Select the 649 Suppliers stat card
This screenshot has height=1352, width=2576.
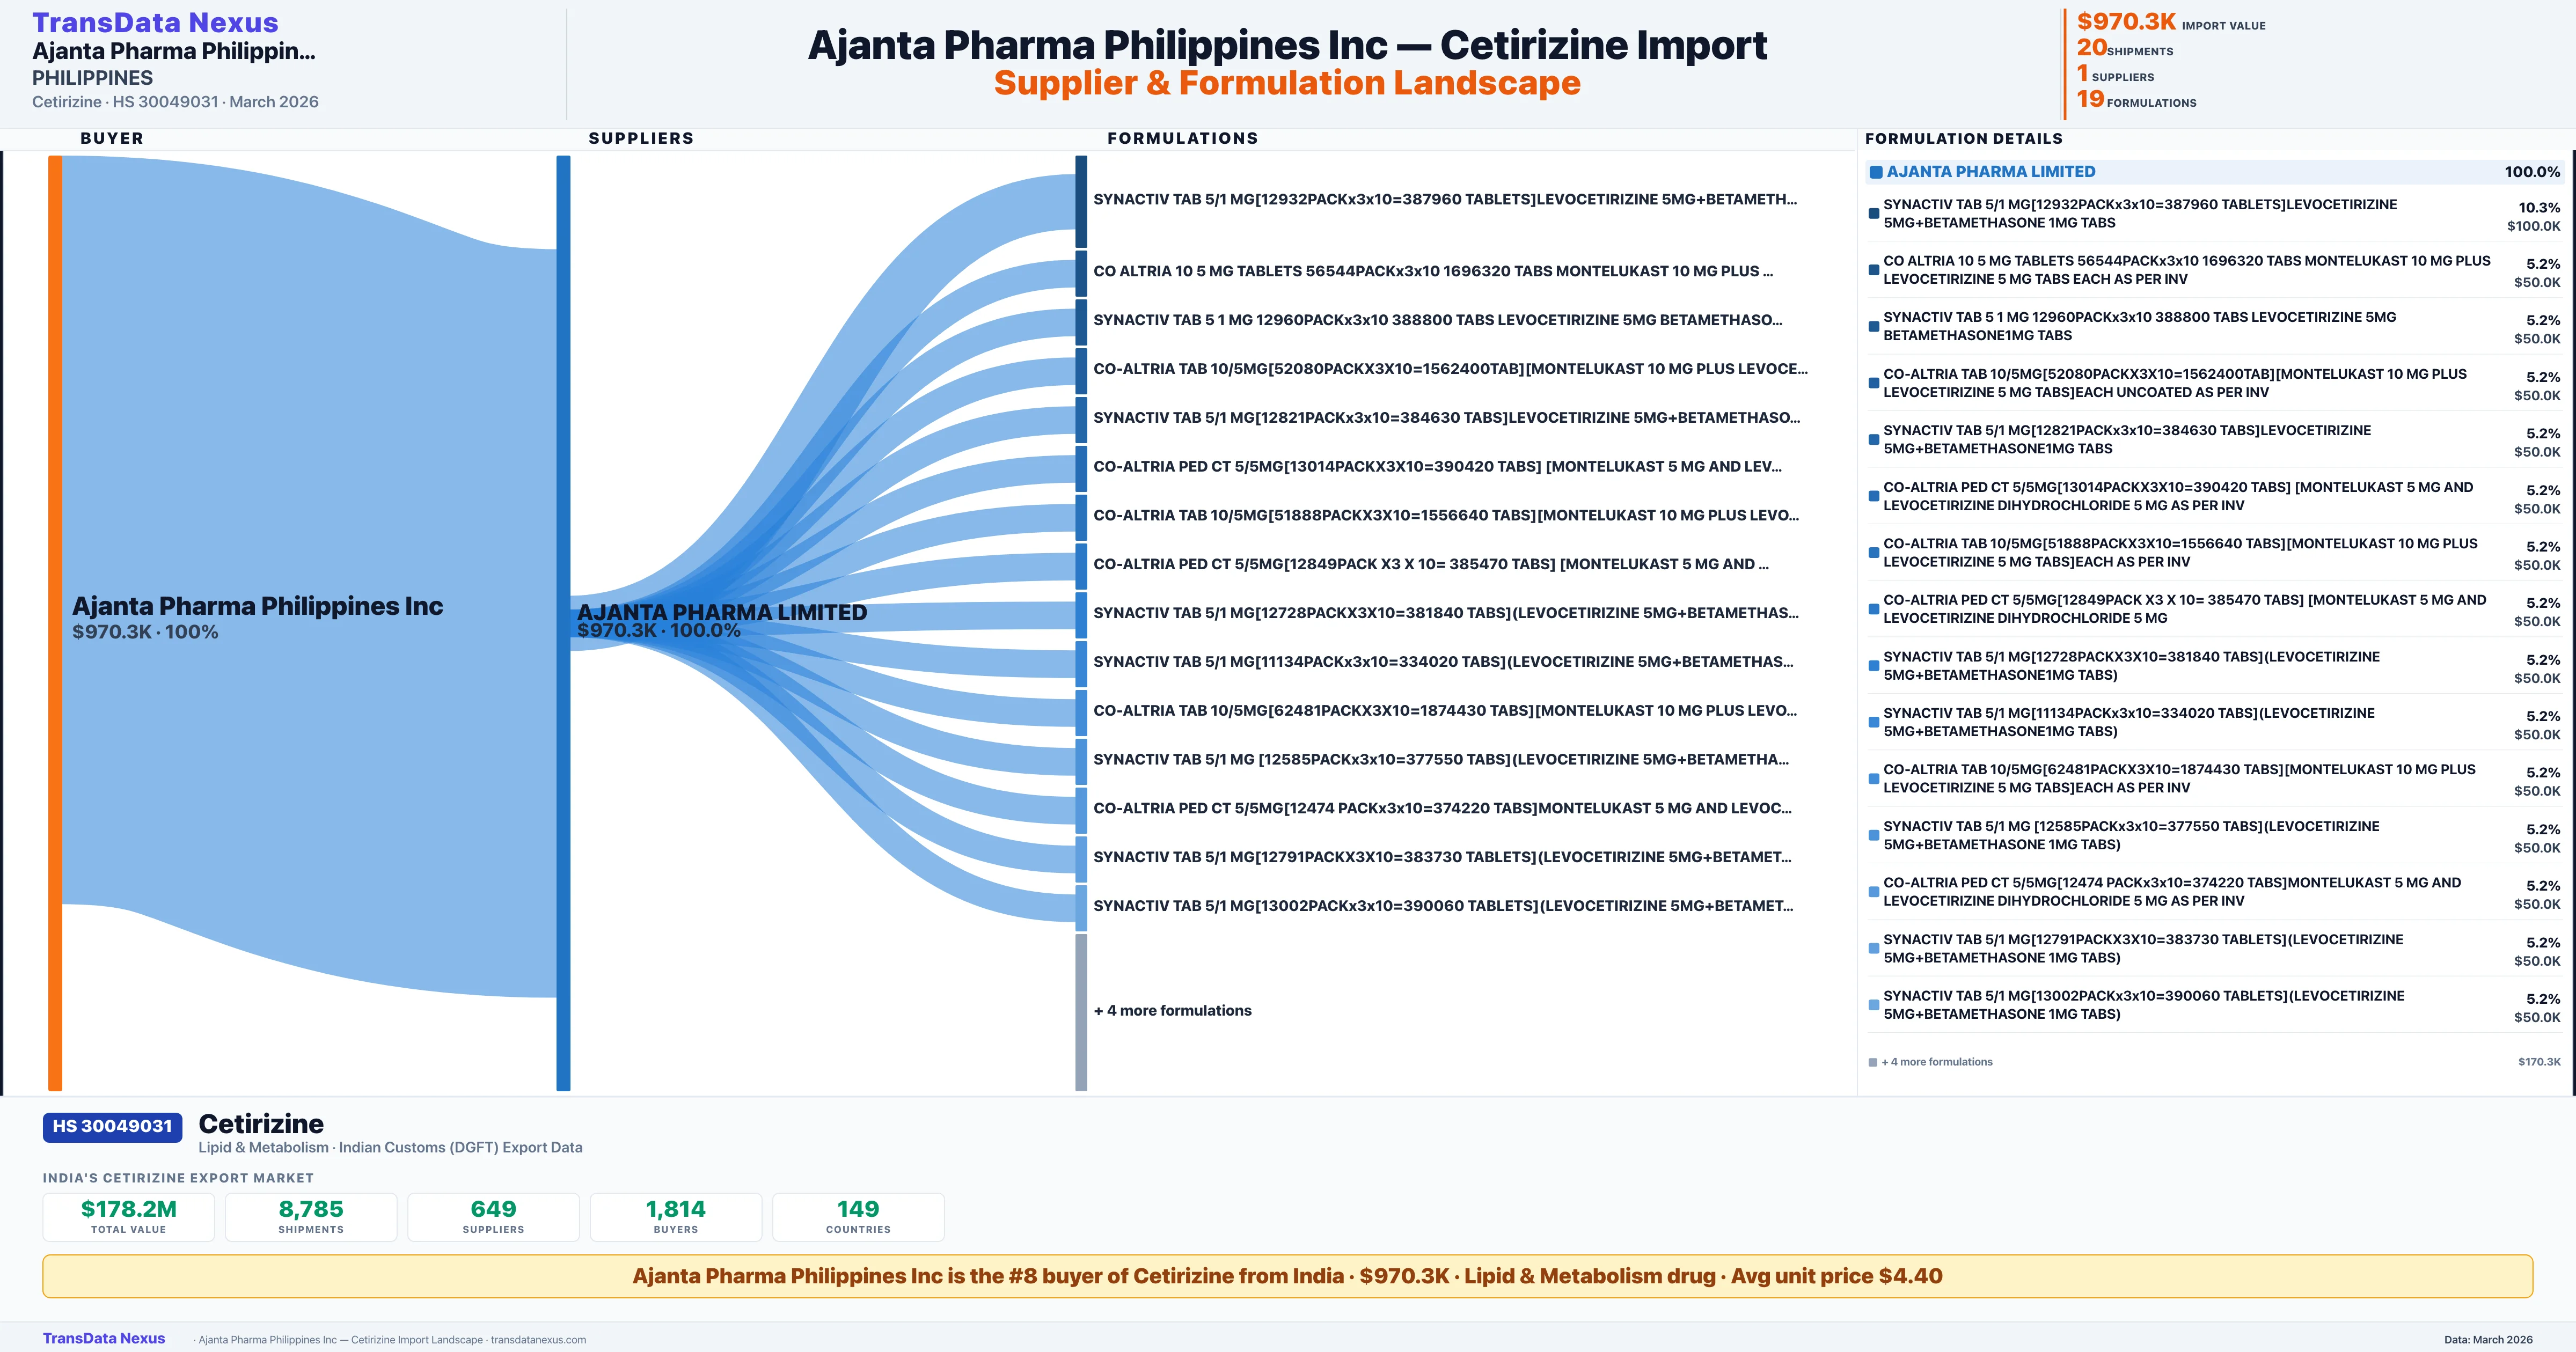coord(493,1216)
